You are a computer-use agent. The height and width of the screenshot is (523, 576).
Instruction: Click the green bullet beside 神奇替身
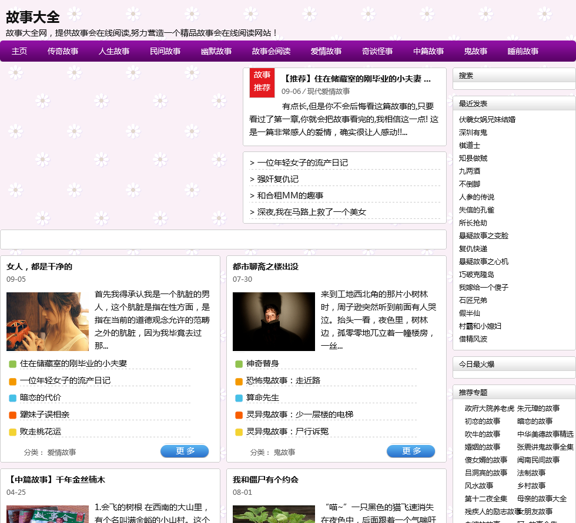[x=239, y=364]
